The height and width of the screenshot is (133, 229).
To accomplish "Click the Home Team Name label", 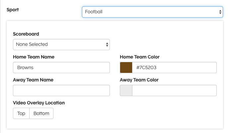I will [34, 57].
